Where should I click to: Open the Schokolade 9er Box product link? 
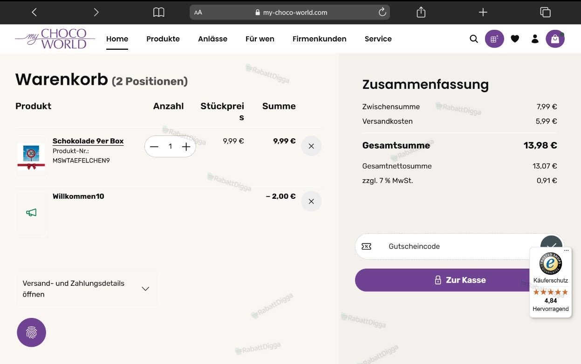coord(88,141)
